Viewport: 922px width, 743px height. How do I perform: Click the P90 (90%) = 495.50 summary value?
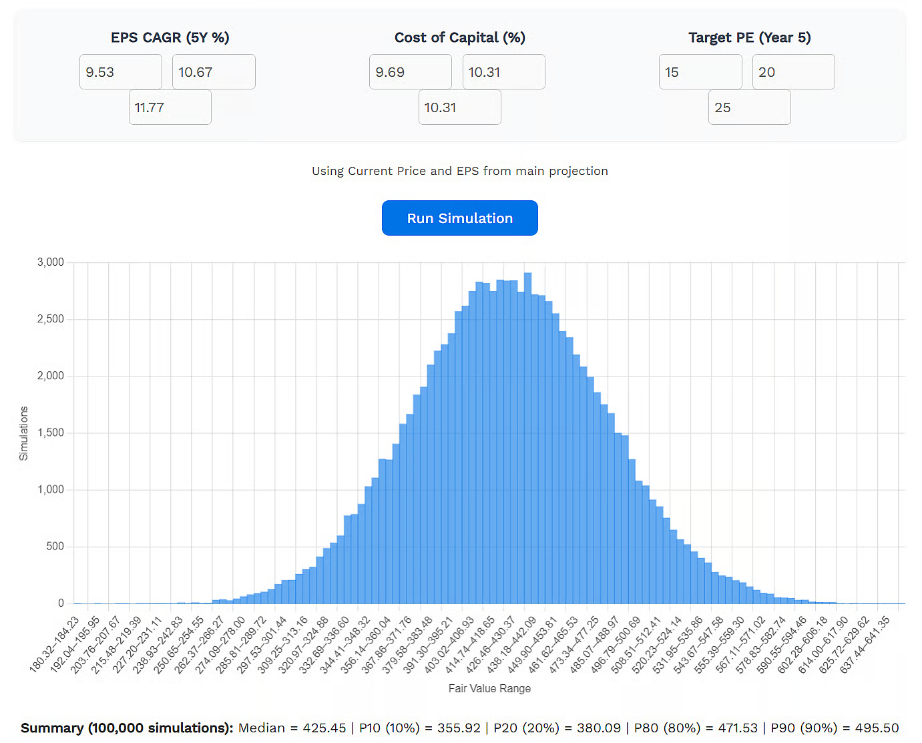point(835,728)
